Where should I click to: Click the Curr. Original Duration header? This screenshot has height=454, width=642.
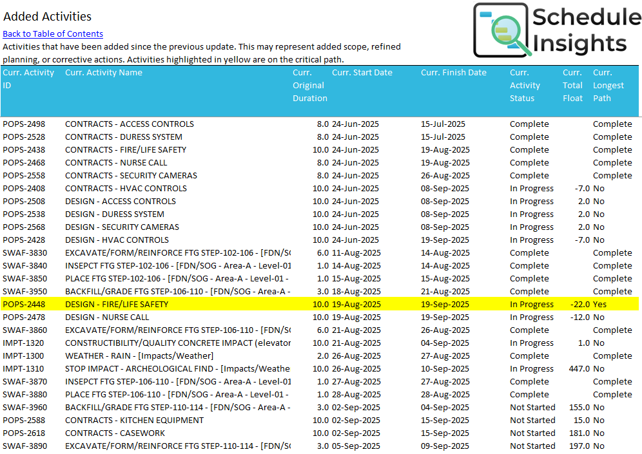(x=309, y=85)
